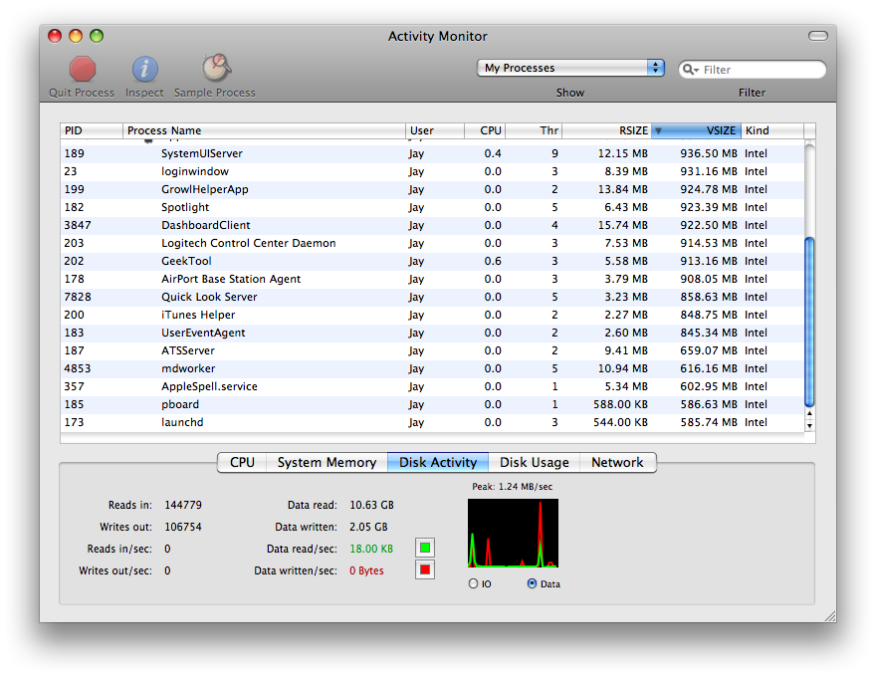Select the DashboardClient process row

[432, 225]
